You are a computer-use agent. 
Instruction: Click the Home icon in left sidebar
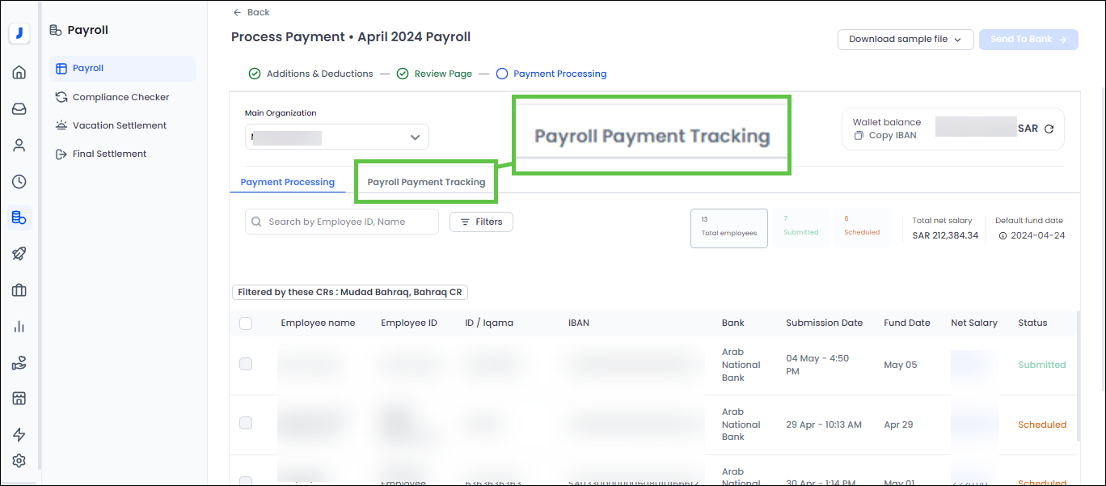[x=19, y=73]
